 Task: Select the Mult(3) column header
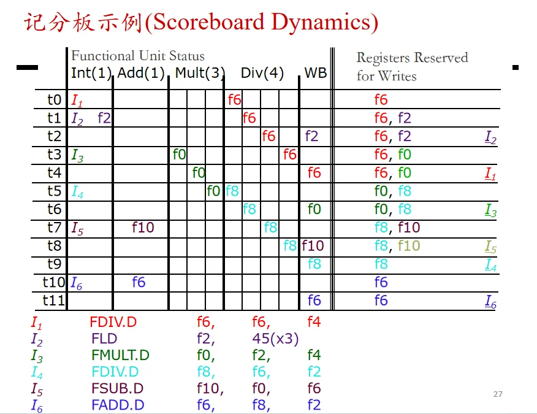coord(200,73)
